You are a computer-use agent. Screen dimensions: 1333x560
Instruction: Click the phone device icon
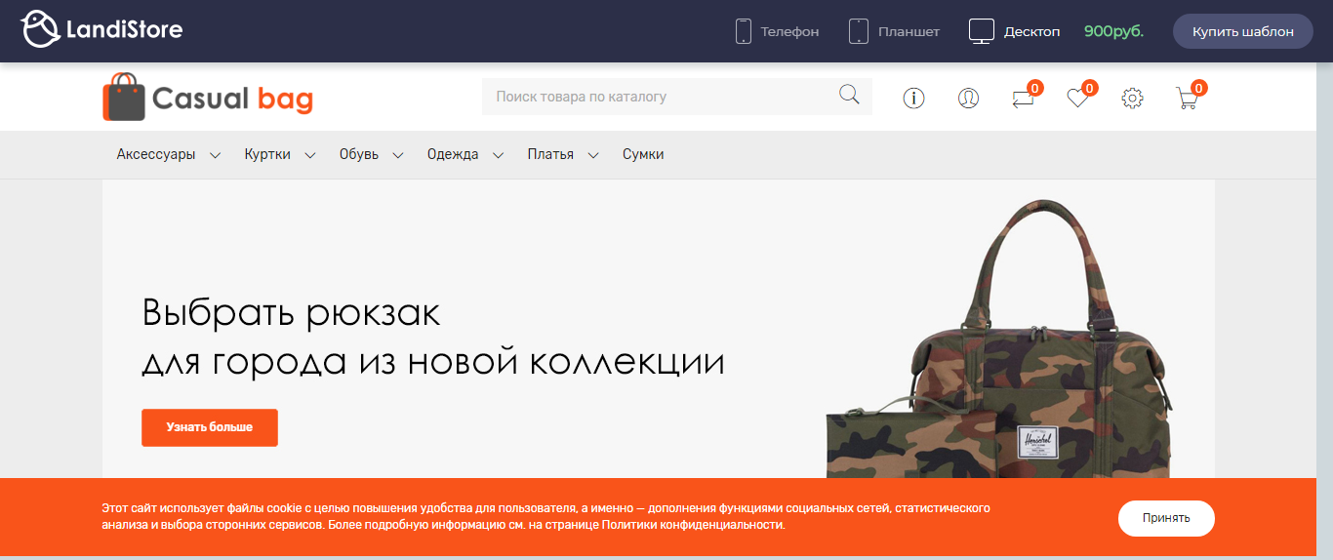[x=744, y=31]
